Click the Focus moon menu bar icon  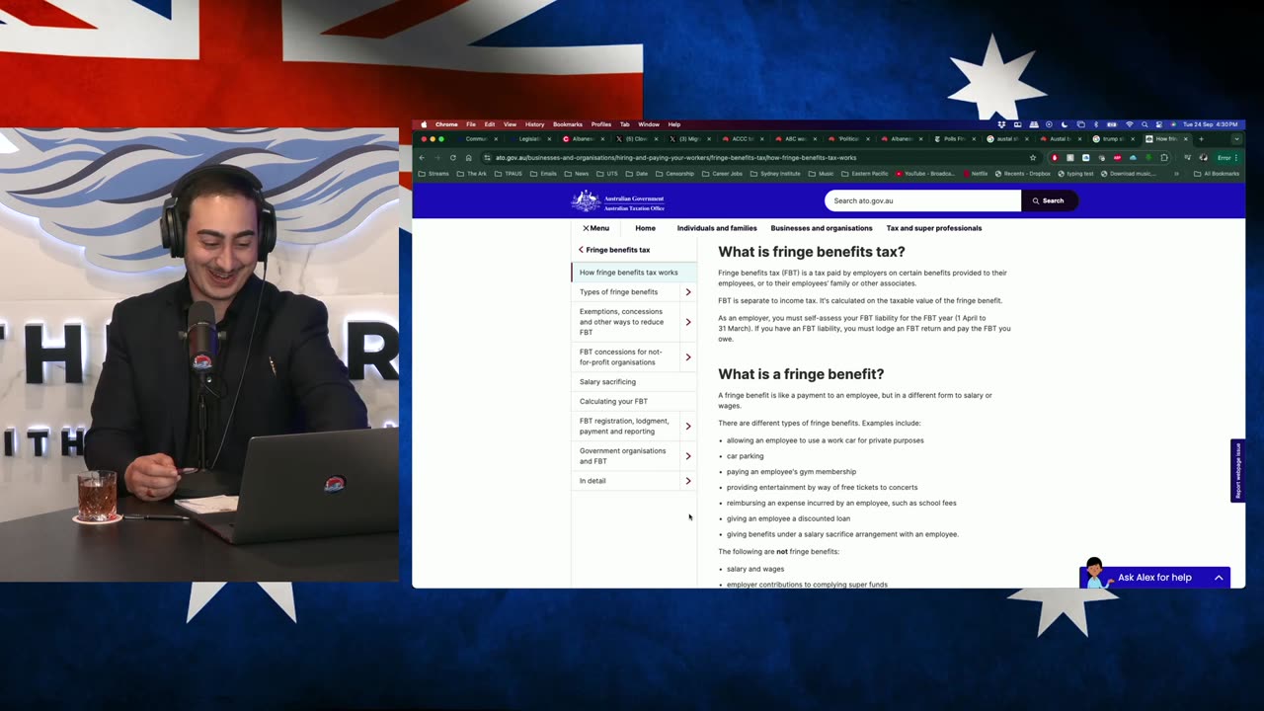(x=1065, y=124)
